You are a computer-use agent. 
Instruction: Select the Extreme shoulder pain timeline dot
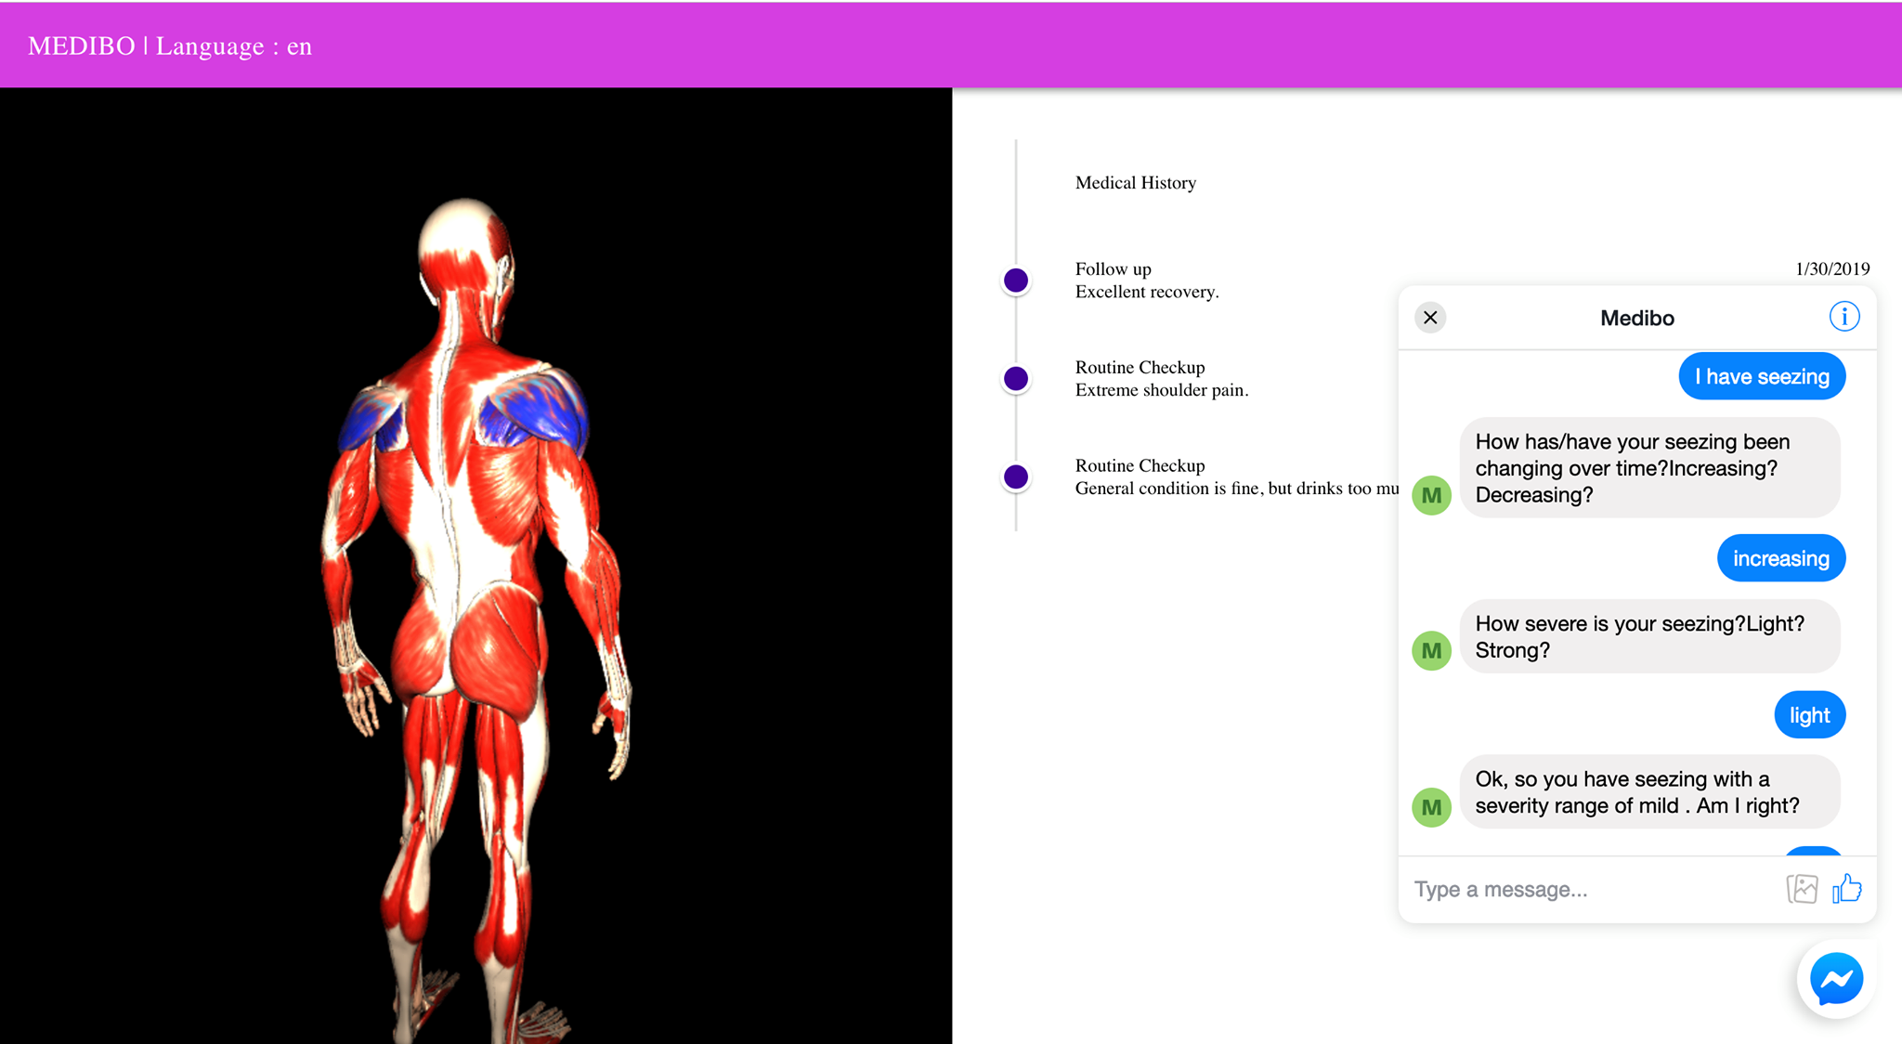(1016, 379)
